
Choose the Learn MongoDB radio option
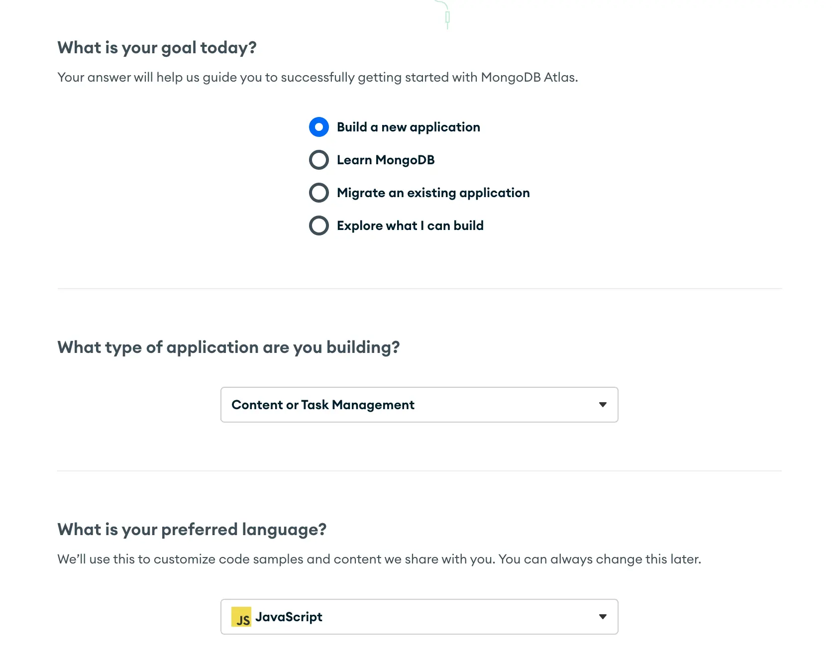click(x=319, y=160)
